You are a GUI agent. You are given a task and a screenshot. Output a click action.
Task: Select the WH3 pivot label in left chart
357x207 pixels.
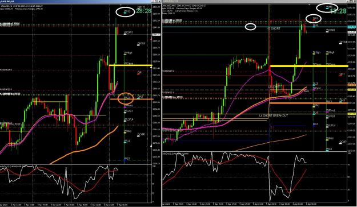pos(127,11)
